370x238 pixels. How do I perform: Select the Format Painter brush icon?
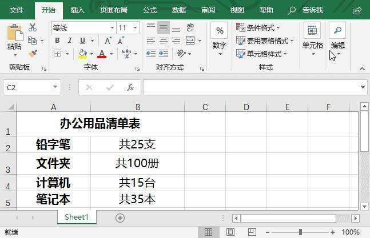pyautogui.click(x=33, y=54)
